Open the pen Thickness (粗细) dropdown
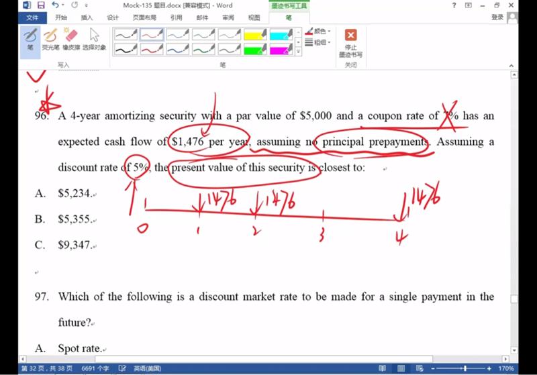The image size is (537, 375). [320, 42]
